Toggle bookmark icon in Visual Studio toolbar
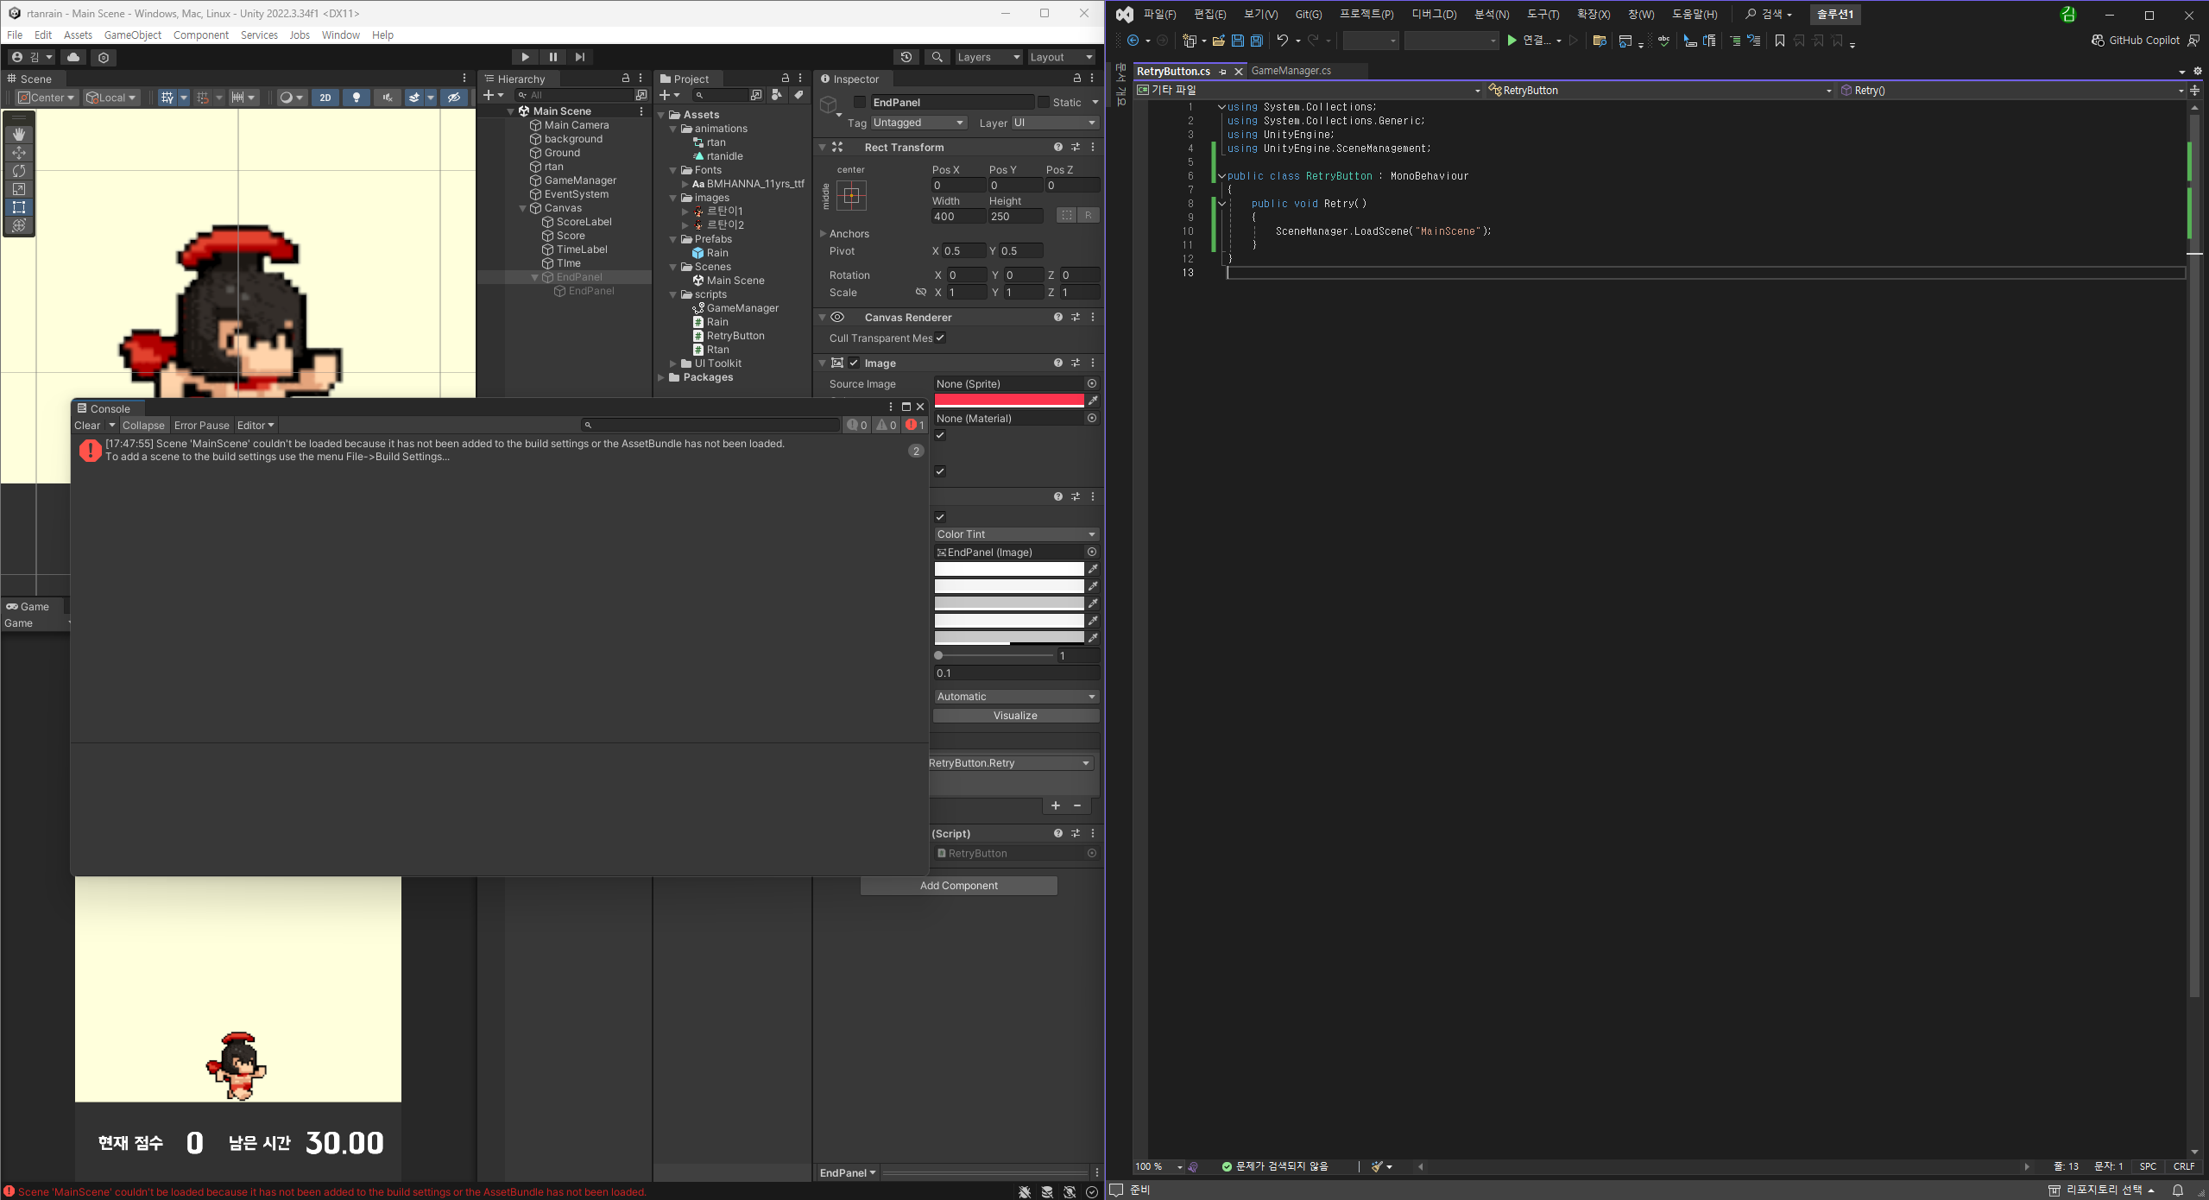 (1779, 41)
